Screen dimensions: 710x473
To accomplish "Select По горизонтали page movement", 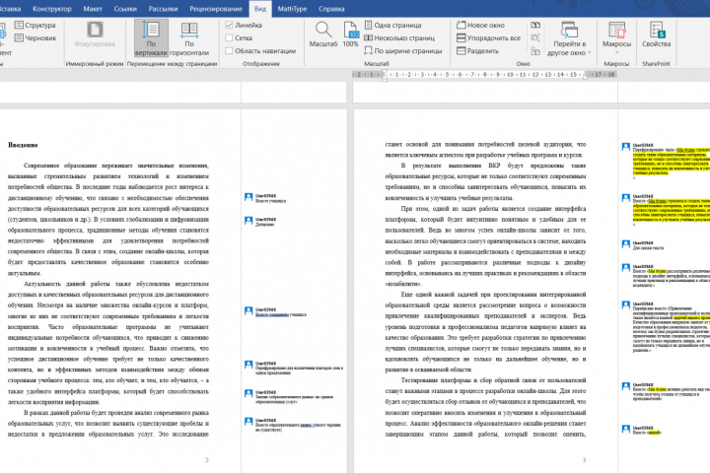I will click(188, 38).
